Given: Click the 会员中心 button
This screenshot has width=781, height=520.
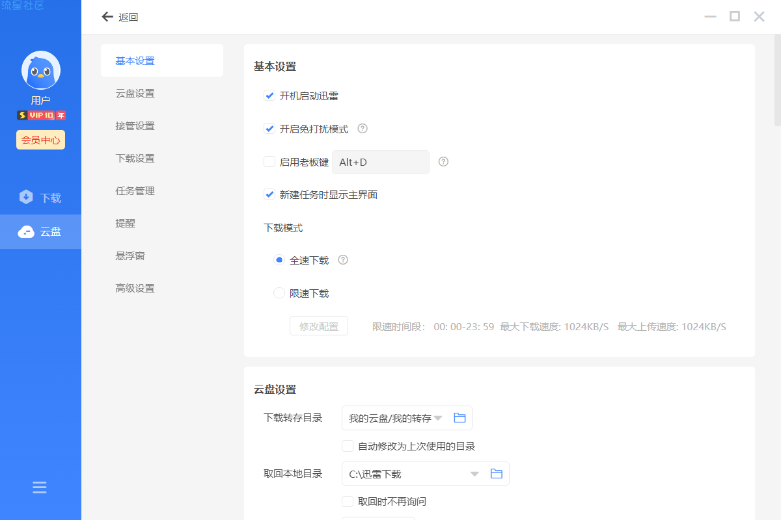Looking at the screenshot, I should (x=40, y=140).
